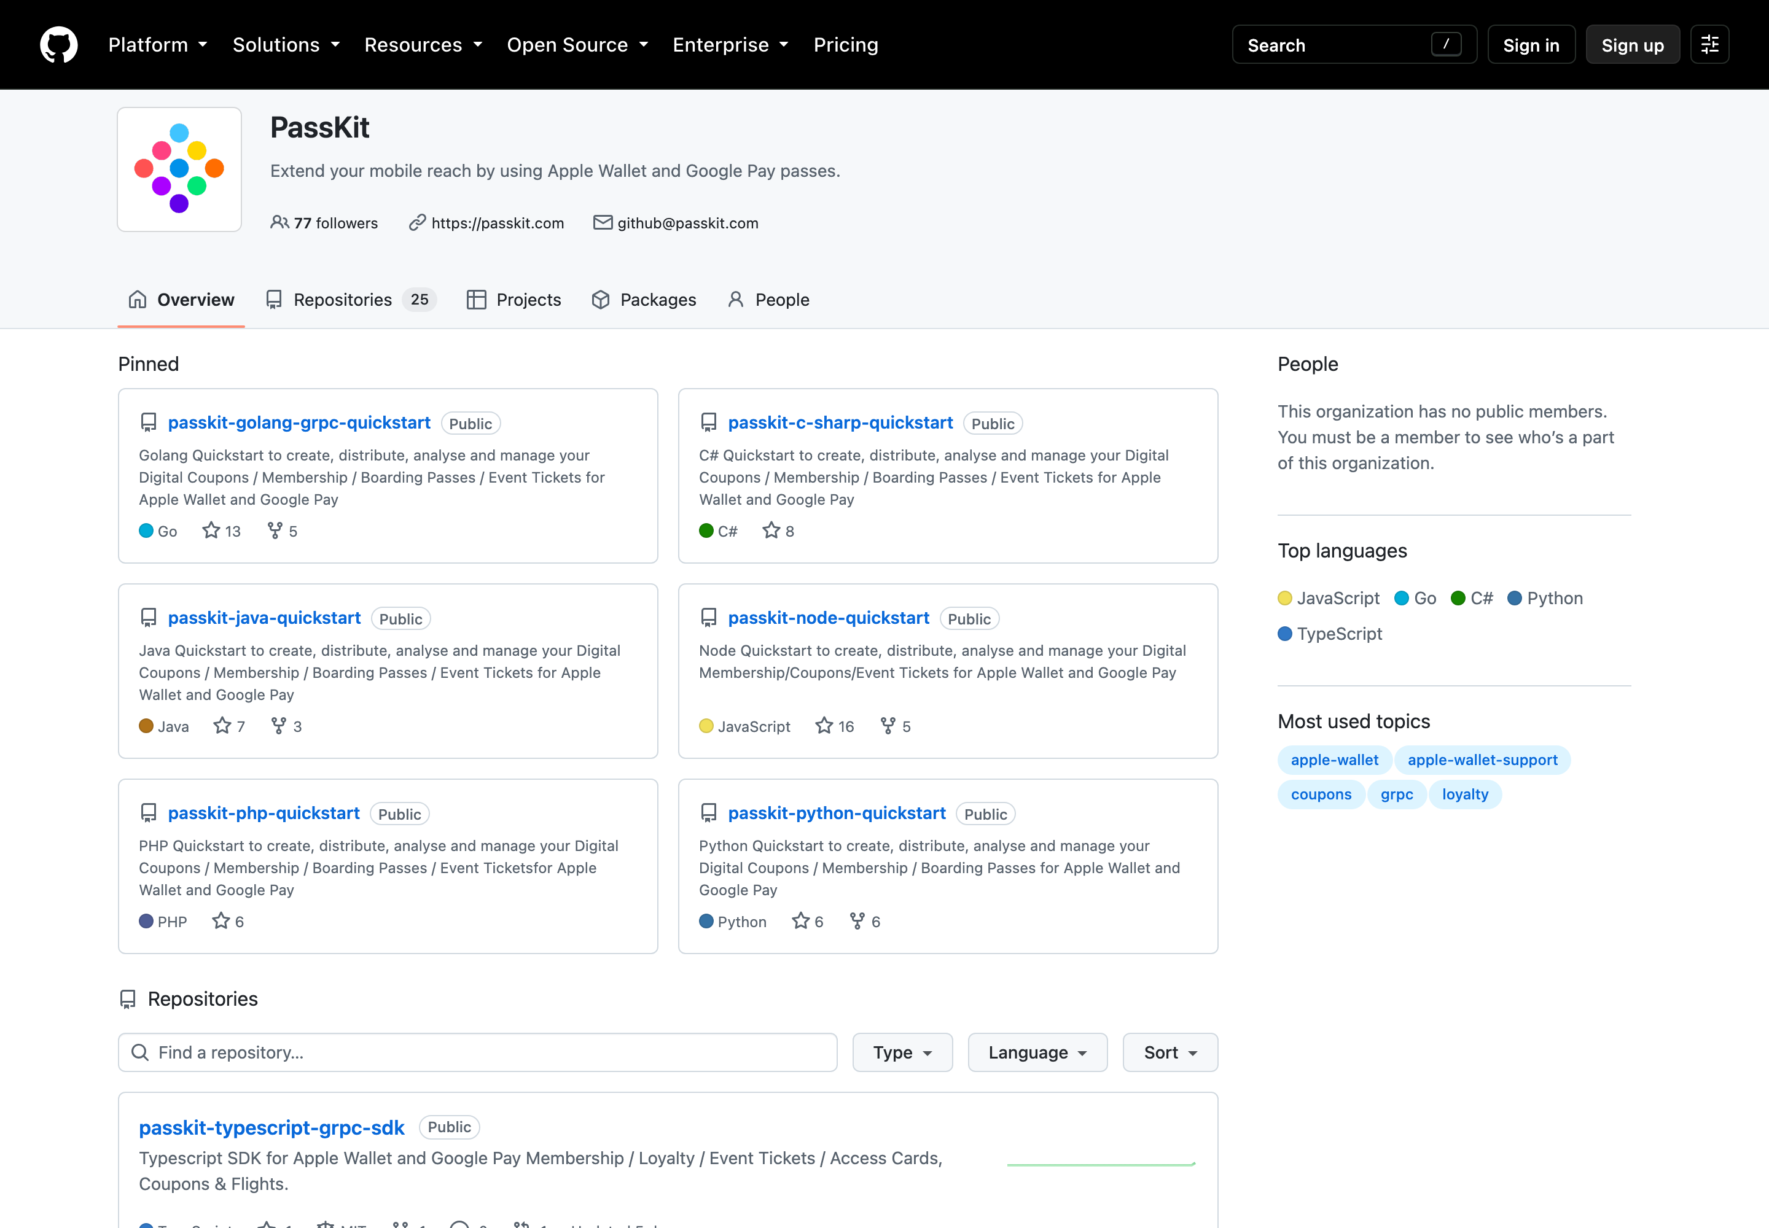
Task: Click the Sign in button
Action: coord(1531,45)
